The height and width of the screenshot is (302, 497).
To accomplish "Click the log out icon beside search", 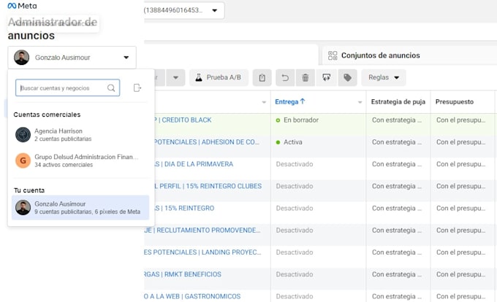I will pyautogui.click(x=137, y=88).
